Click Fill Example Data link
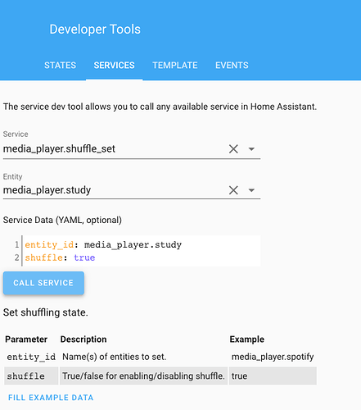361x410 pixels. tap(51, 398)
